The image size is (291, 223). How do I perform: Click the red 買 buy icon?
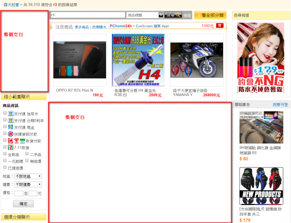click(219, 25)
